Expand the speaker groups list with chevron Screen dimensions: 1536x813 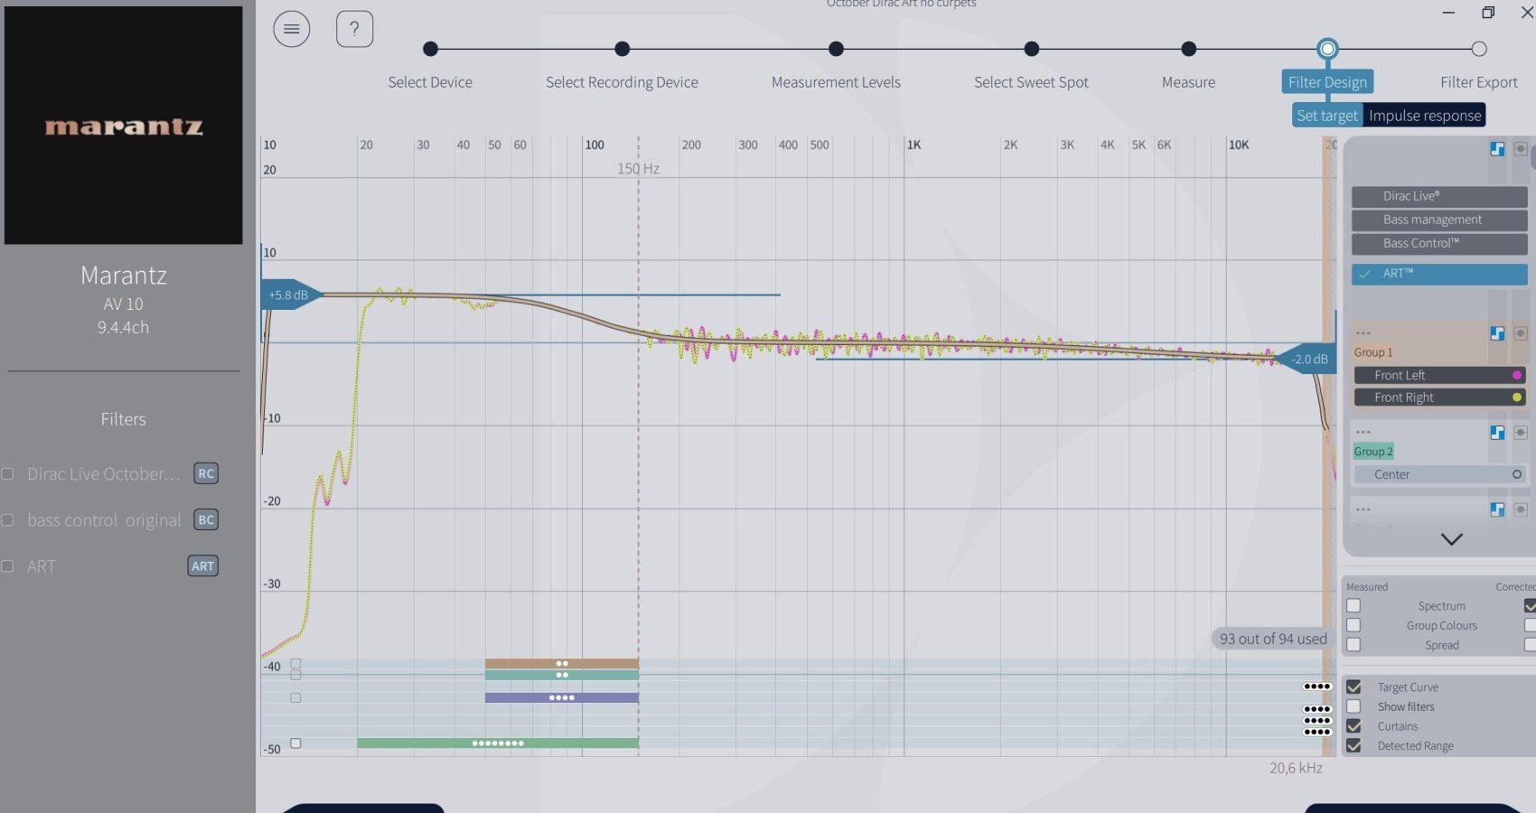tap(1451, 539)
